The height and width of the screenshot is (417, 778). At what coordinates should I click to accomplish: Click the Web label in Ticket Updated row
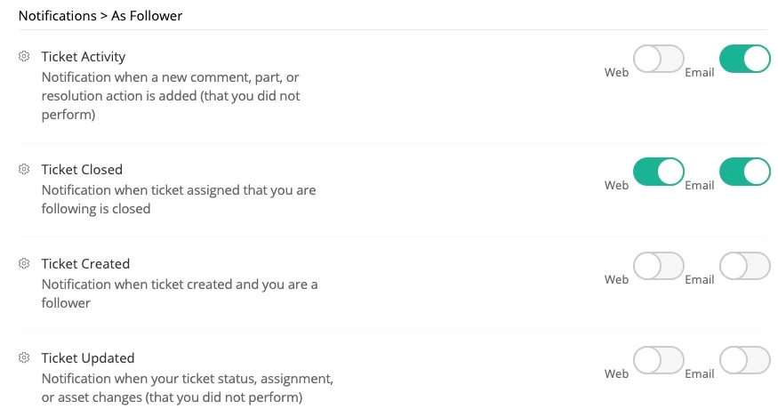616,373
